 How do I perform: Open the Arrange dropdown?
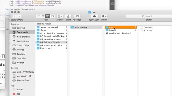[60, 16]
